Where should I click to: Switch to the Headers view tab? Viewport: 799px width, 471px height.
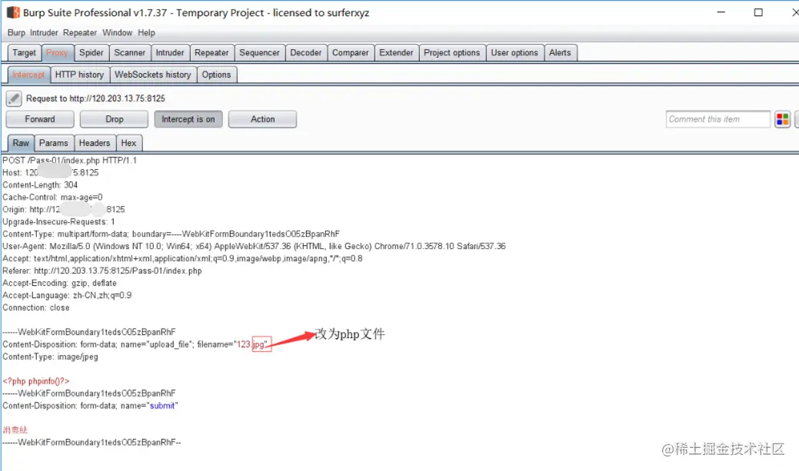[x=95, y=143]
